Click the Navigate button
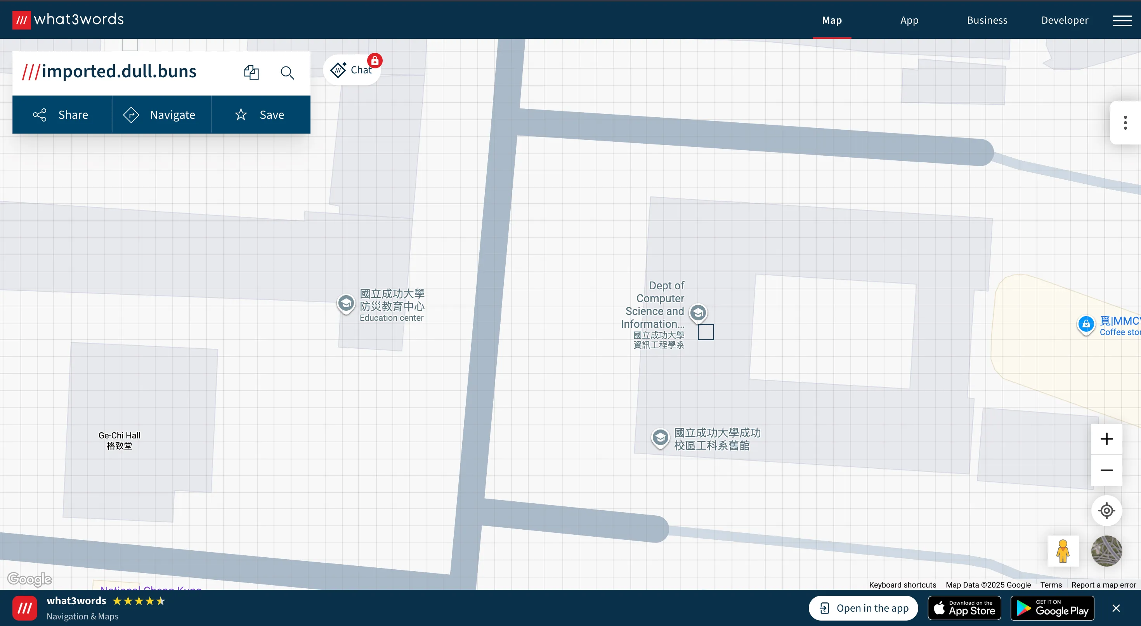 162,115
